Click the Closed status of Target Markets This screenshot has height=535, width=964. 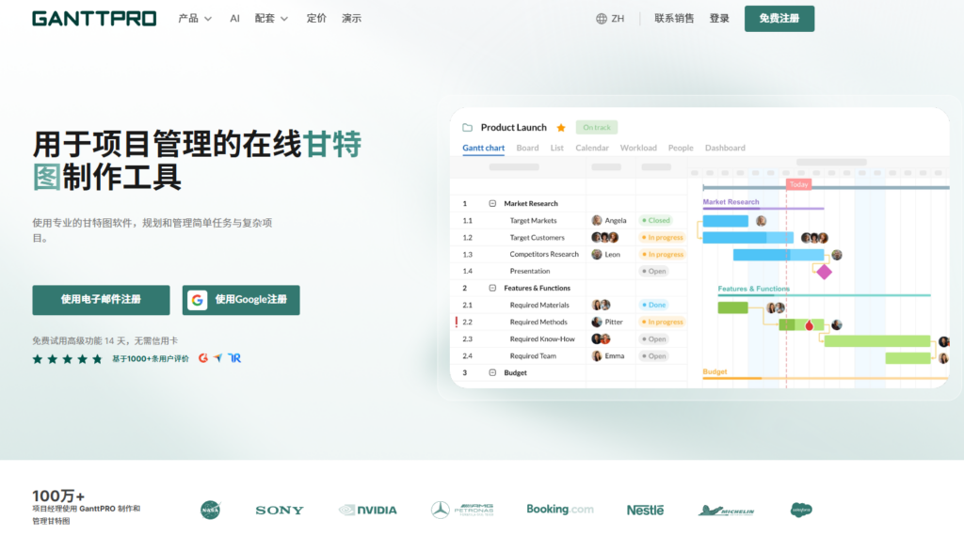655,221
